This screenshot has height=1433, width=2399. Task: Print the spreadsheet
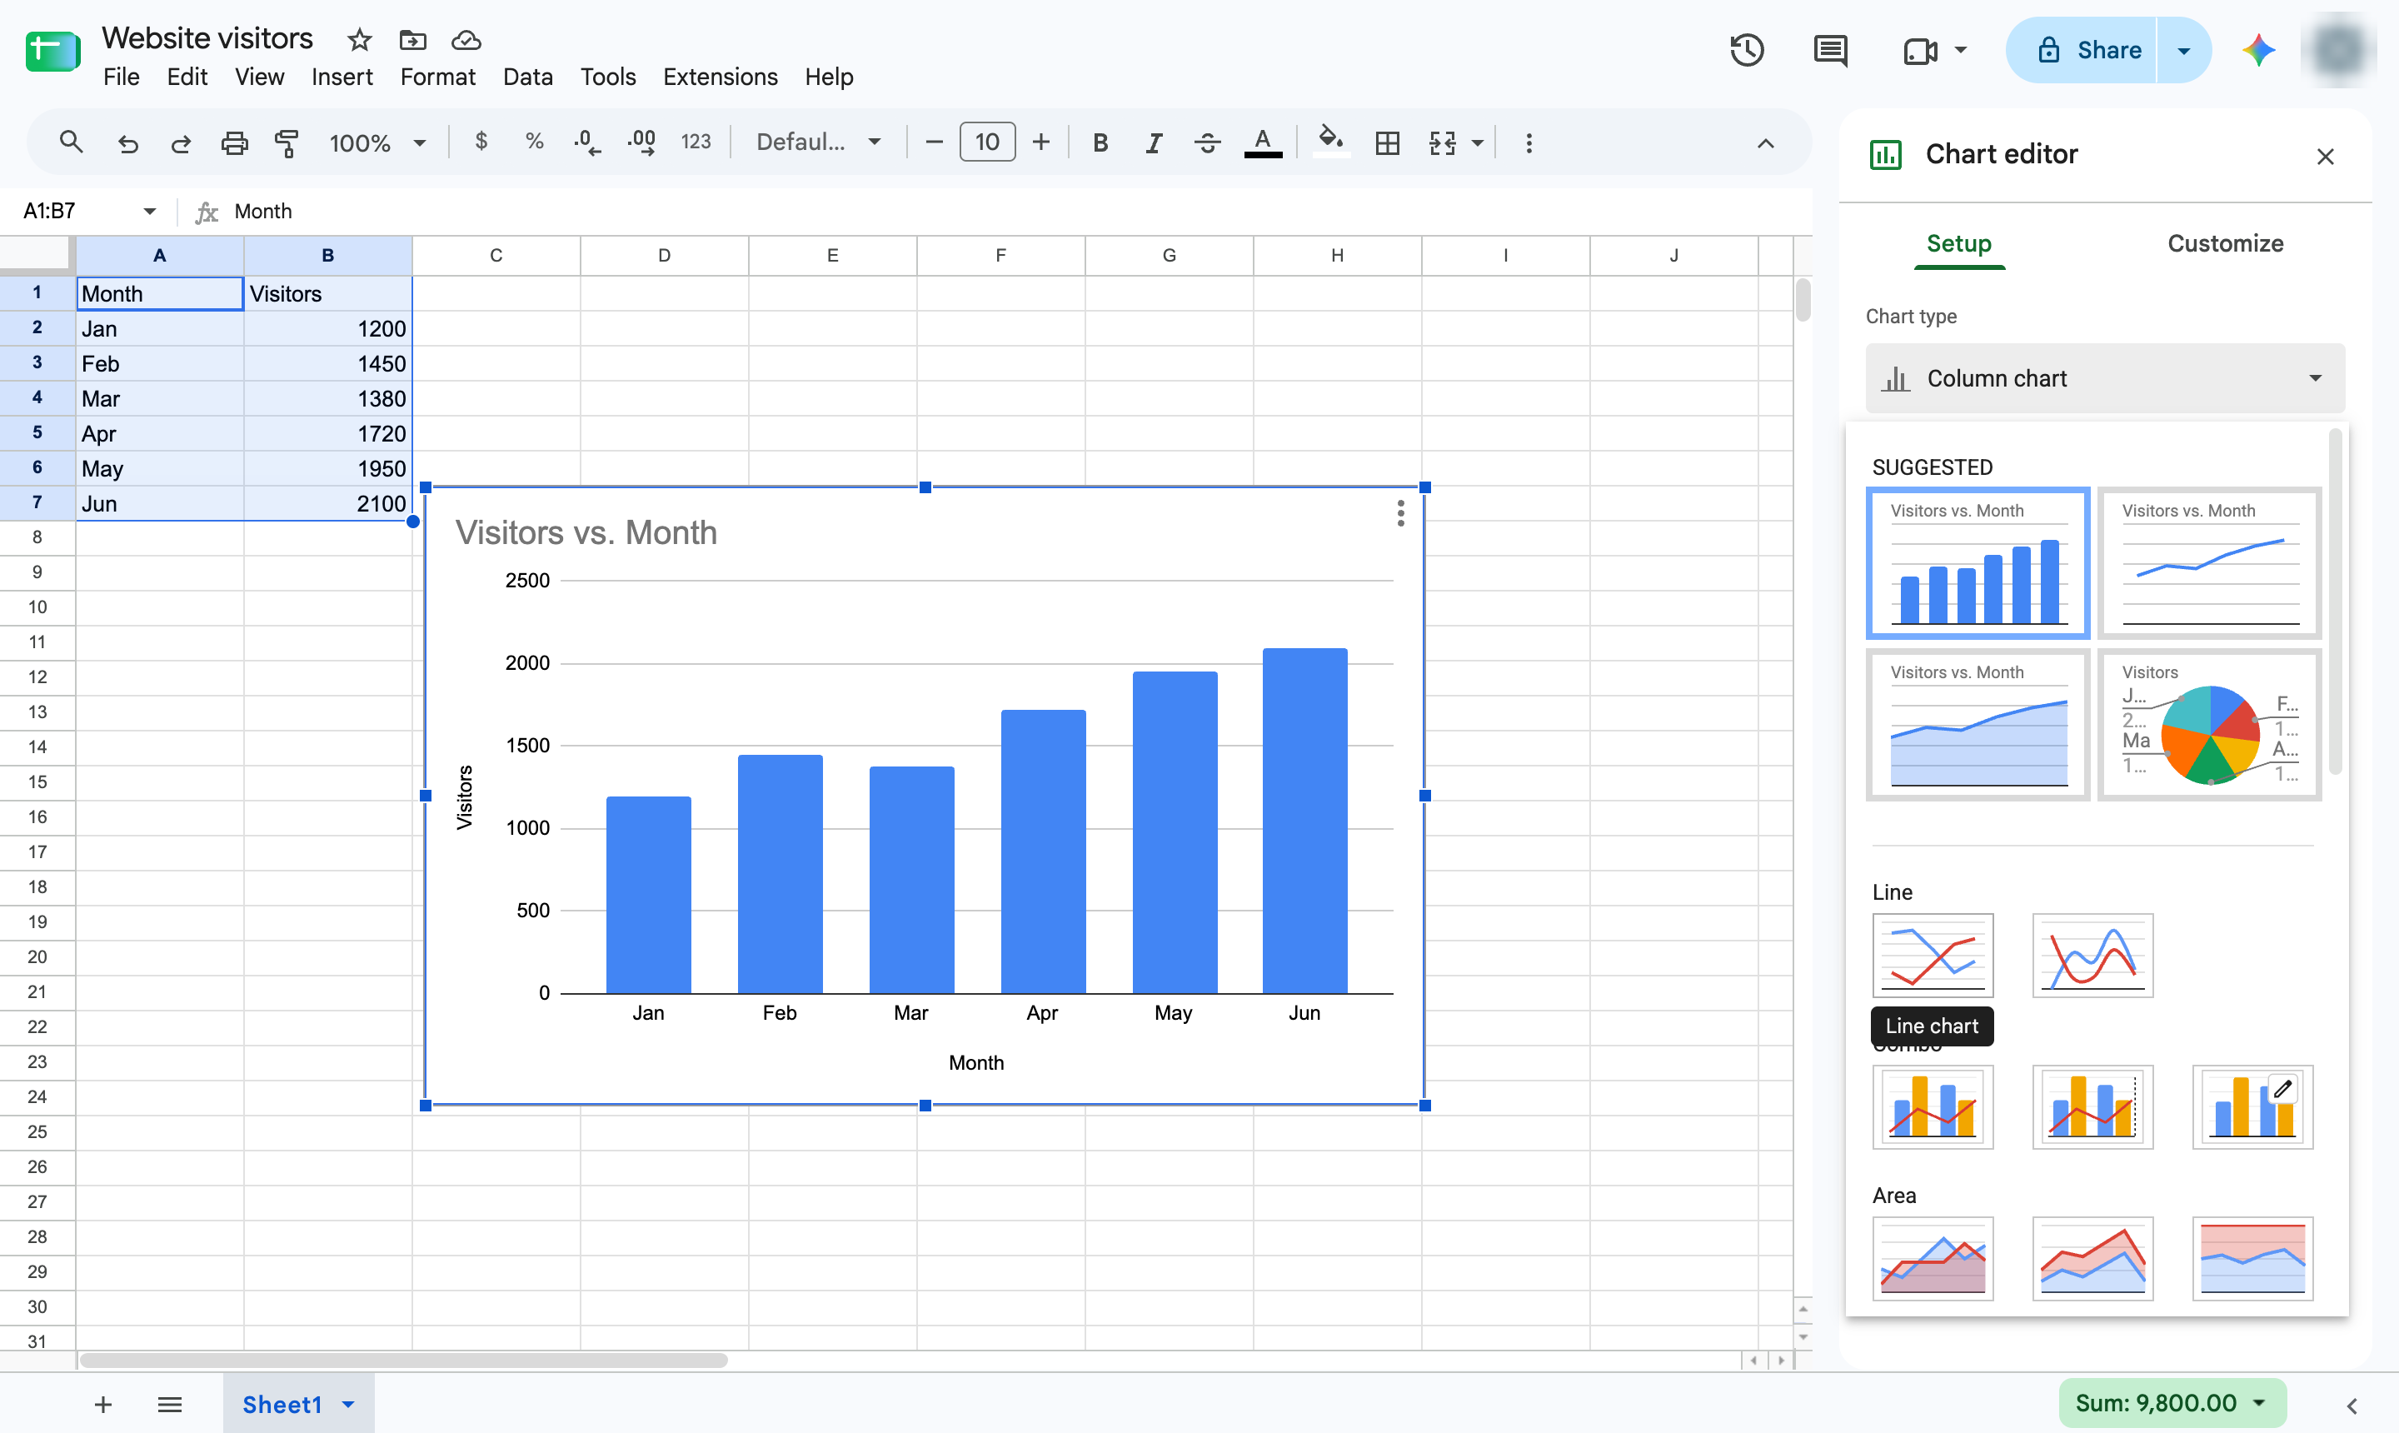coord(235,143)
